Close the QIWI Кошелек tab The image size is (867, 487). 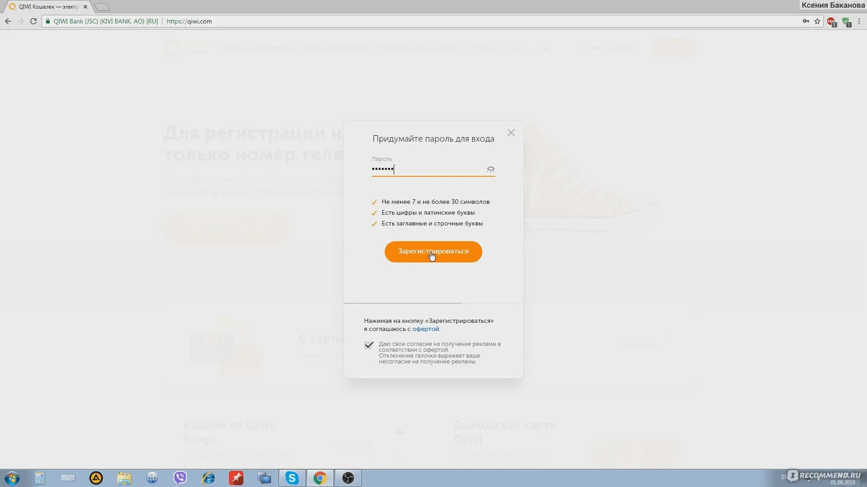tap(85, 7)
